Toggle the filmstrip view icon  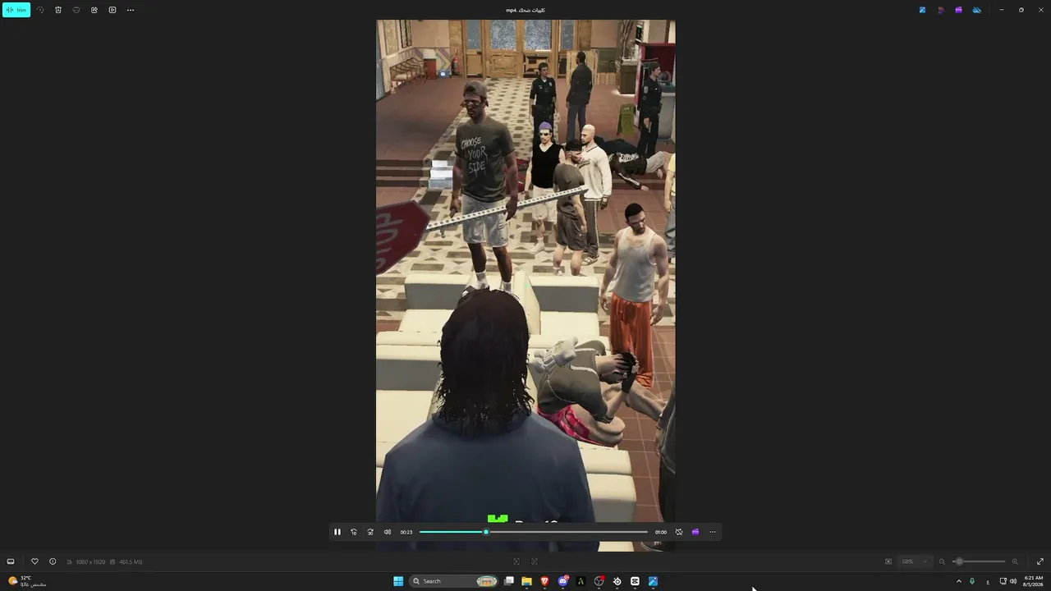pyautogui.click(x=11, y=561)
